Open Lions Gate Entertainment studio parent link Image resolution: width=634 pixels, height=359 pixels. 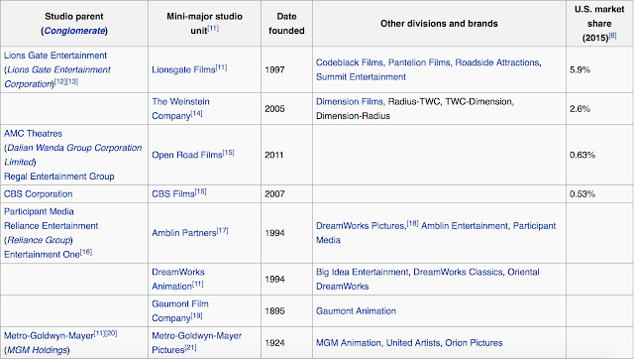coord(55,56)
